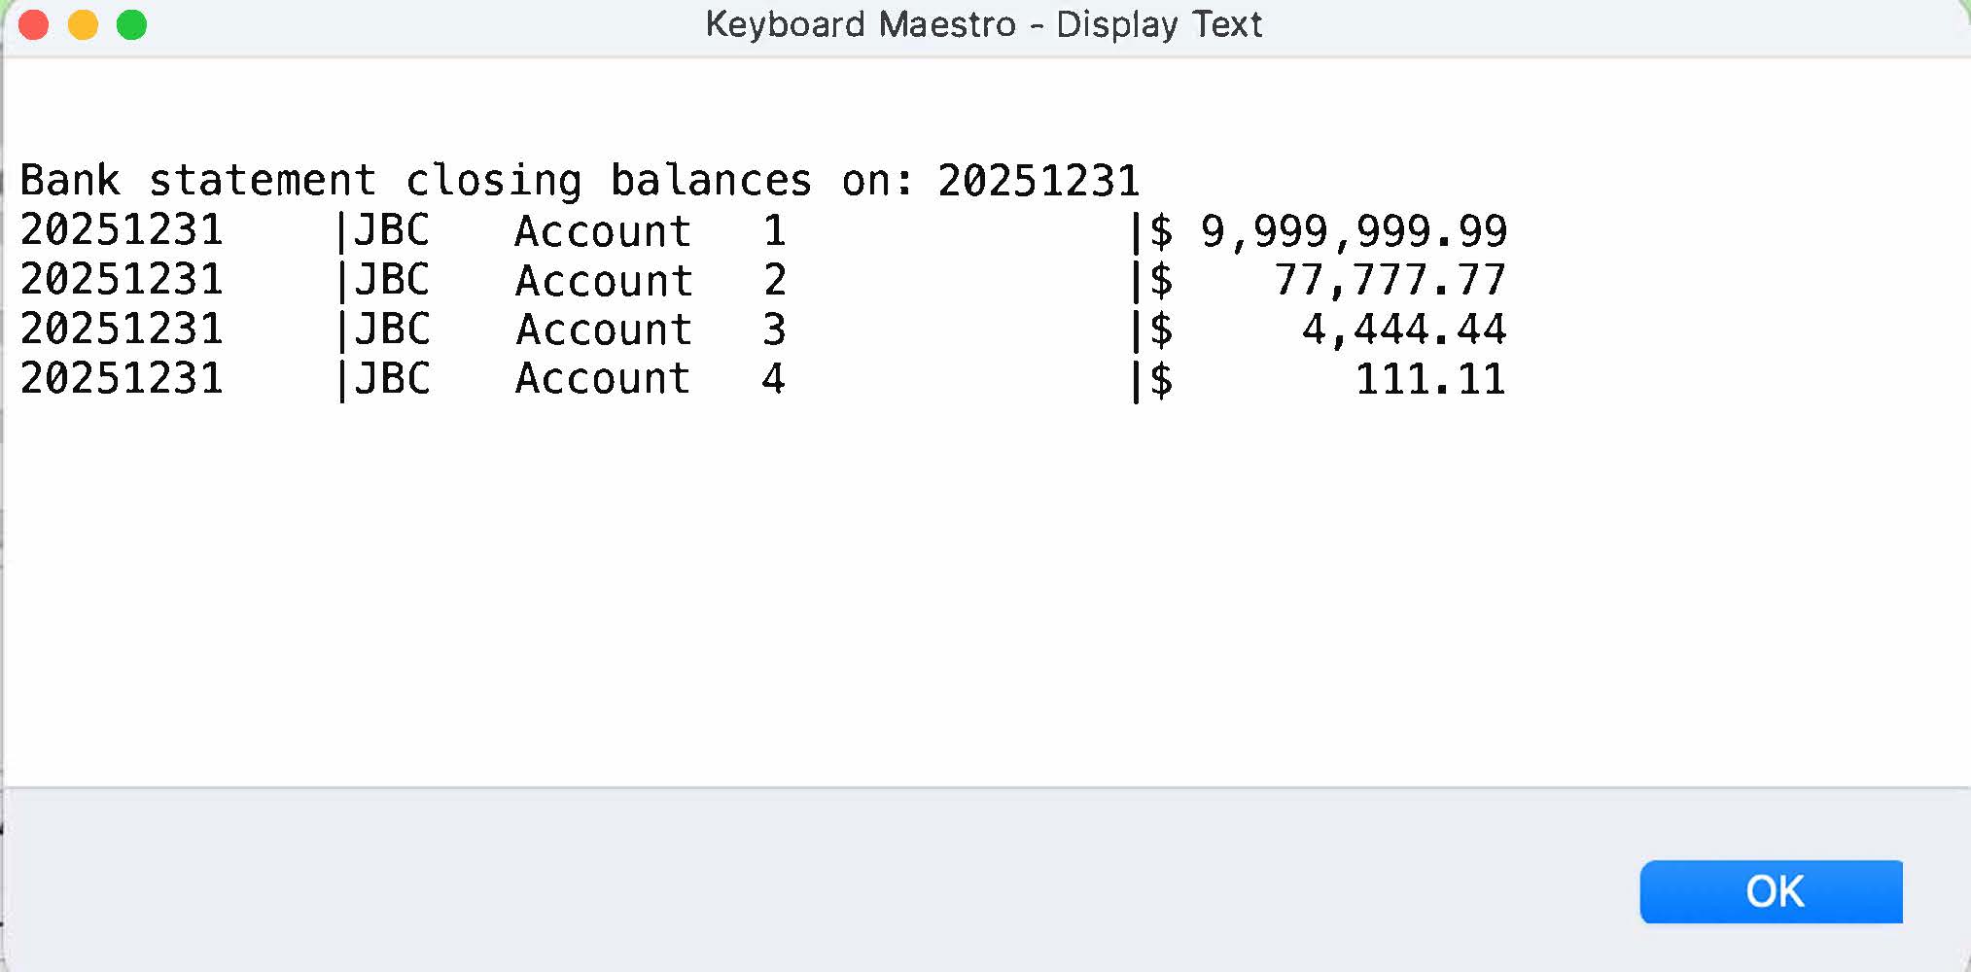Image resolution: width=1971 pixels, height=972 pixels.
Task: Click the Keyboard Maestro - Display Text title
Action: pos(983,24)
